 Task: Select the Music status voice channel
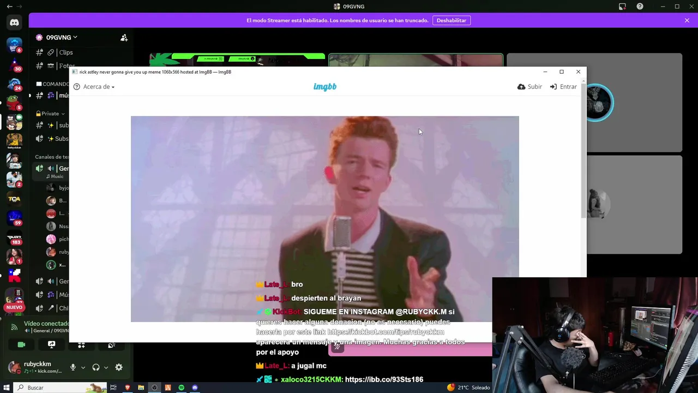51,172
